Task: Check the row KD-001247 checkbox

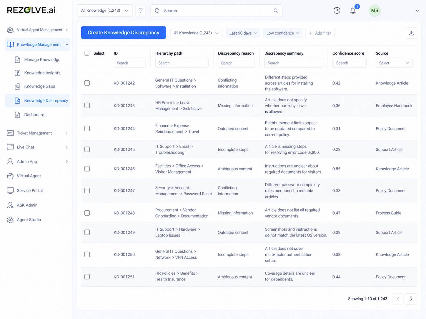Action: (x=87, y=191)
